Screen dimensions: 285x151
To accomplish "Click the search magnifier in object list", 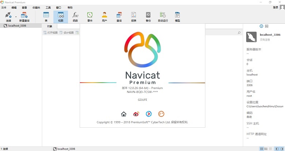I will click(x=239, y=33).
